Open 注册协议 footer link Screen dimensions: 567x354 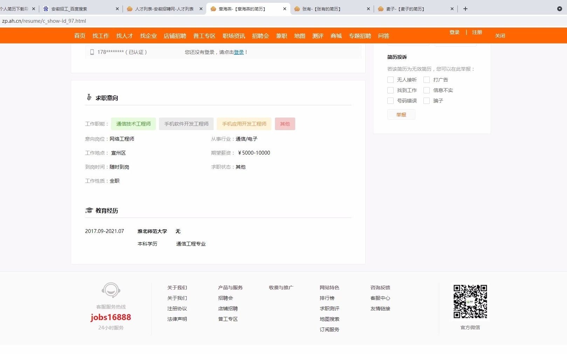point(177,309)
